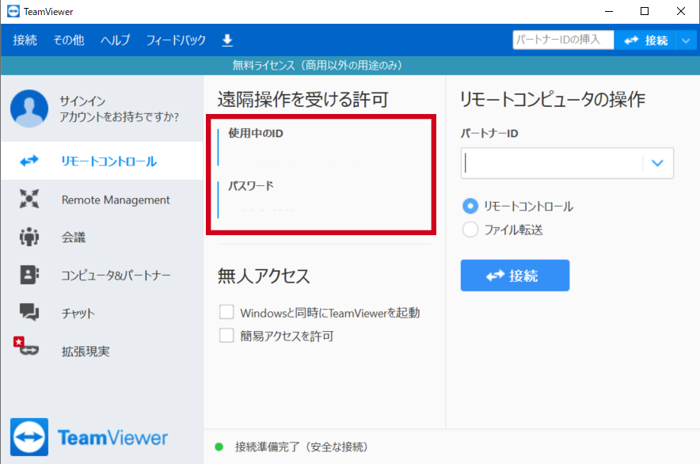The height and width of the screenshot is (464, 700).
Task: Select the ファイル転送 radio button
Action: coord(470,230)
